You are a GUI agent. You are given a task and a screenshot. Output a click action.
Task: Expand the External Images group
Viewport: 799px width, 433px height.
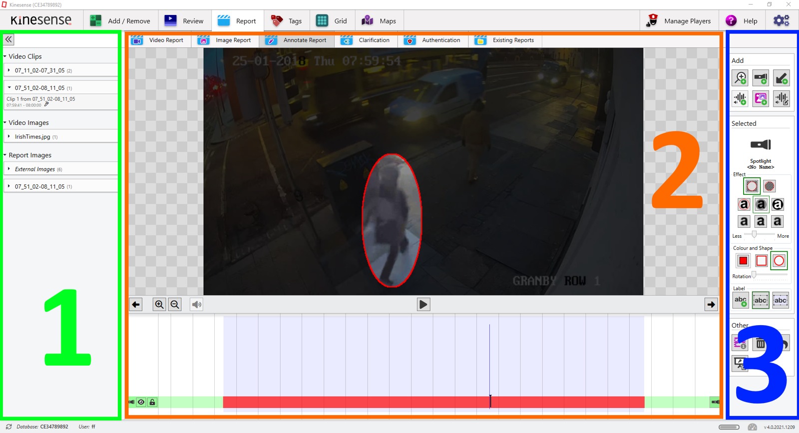(9, 169)
